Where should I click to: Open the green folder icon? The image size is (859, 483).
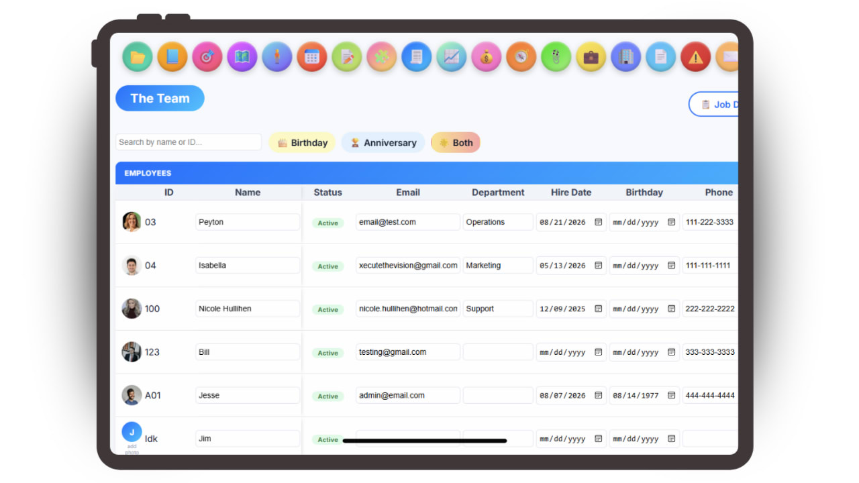(x=138, y=57)
